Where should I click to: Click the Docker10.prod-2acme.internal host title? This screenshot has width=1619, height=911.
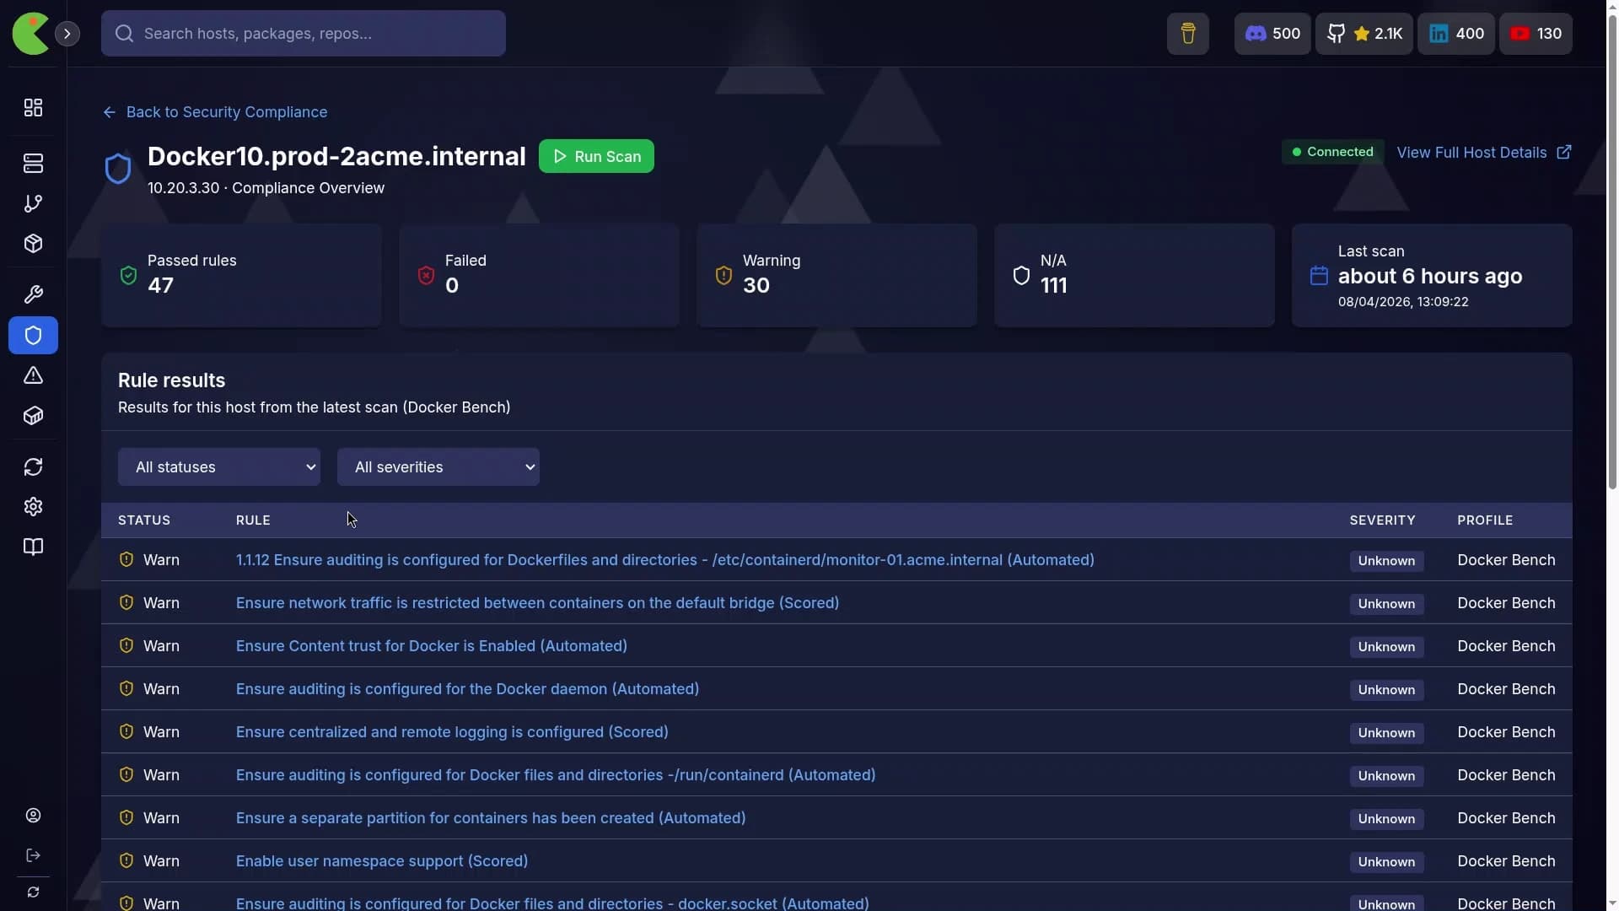[336, 156]
